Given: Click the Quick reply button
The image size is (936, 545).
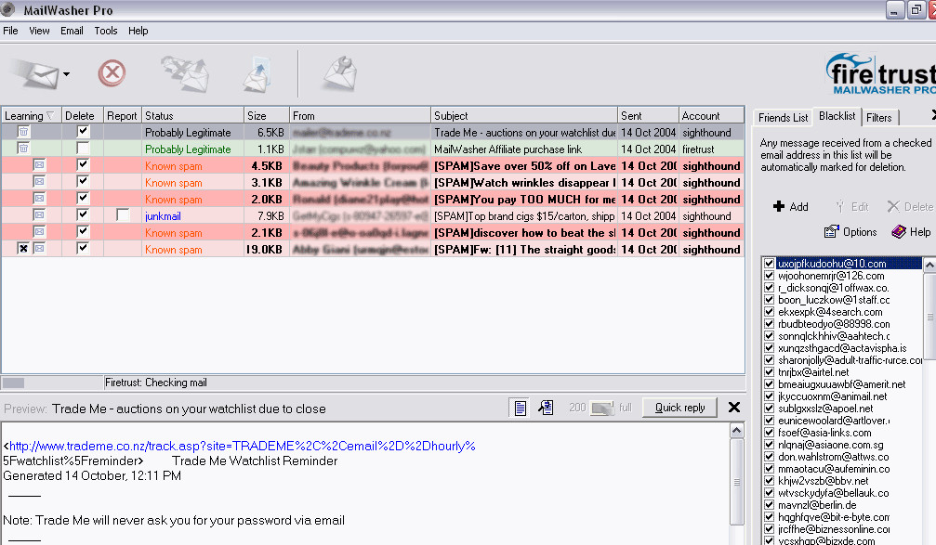Looking at the screenshot, I should pyautogui.click(x=679, y=408).
